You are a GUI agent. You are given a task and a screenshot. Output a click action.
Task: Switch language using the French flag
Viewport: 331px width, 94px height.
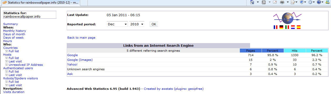275,27
